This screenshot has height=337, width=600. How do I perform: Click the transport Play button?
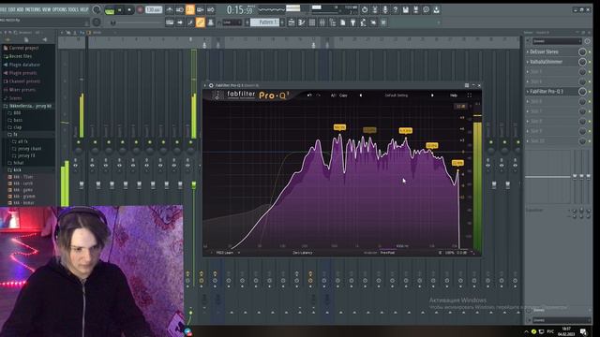point(119,10)
